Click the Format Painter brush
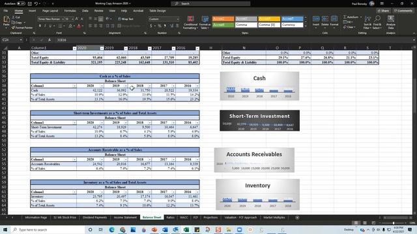Viewport: 417px width, 234px height. pyautogui.click(x=13, y=27)
